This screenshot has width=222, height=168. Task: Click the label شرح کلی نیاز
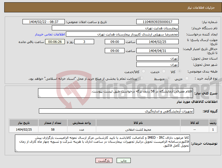click(206, 93)
